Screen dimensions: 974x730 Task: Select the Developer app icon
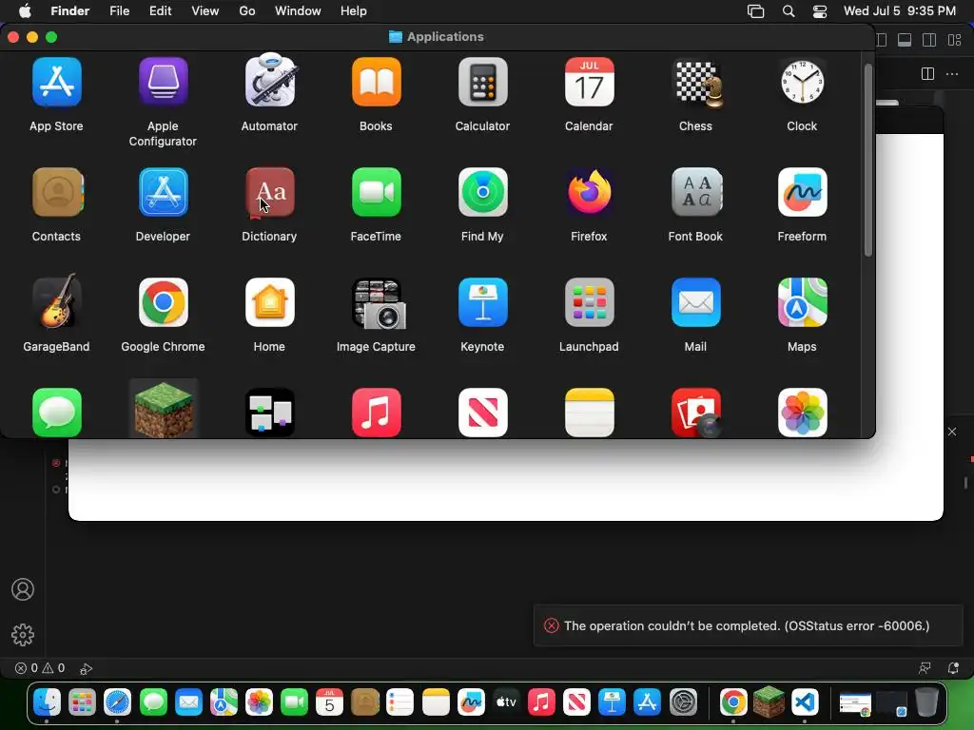point(163,192)
